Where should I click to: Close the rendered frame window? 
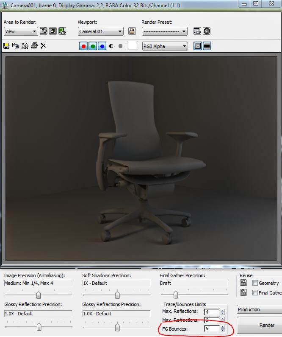(271, 3)
